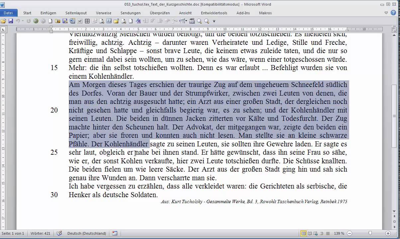This screenshot has width=400, height=239.
Task: Click the tab stop selector left of ruler
Action: [3, 29]
